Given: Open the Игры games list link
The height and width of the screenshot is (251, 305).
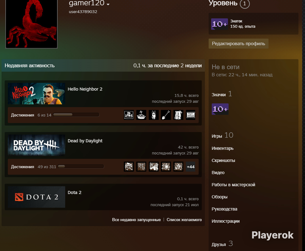Looking at the screenshot, I should pos(217,136).
